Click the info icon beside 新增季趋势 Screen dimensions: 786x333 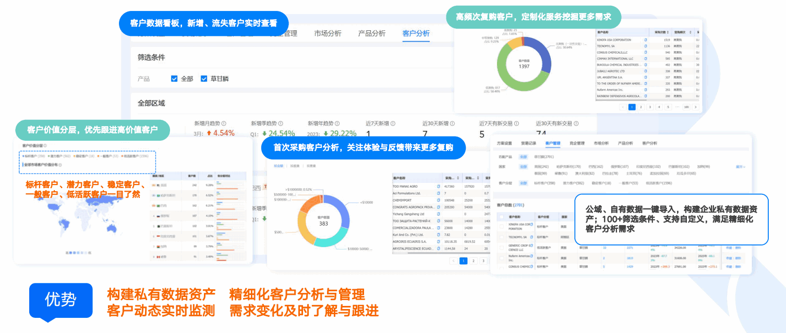pyautogui.click(x=280, y=123)
